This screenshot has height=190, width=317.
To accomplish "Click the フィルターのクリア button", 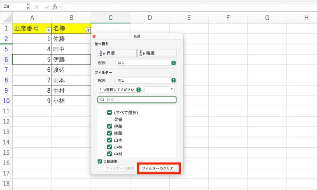I will point(158,168).
